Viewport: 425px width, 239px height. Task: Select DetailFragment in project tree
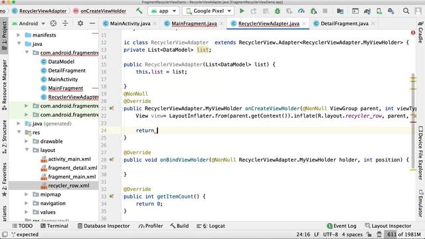[66, 70]
